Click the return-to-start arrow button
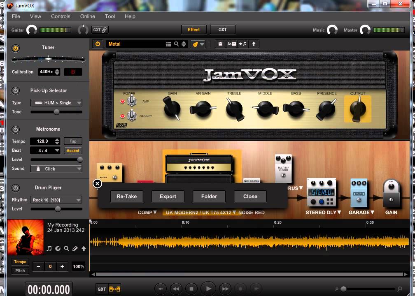 pyautogui.click(x=161, y=289)
